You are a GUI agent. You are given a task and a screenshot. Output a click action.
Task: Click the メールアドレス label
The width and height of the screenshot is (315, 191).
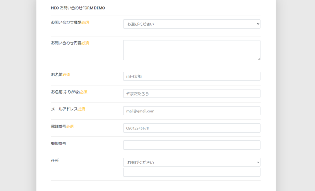[x=64, y=109]
